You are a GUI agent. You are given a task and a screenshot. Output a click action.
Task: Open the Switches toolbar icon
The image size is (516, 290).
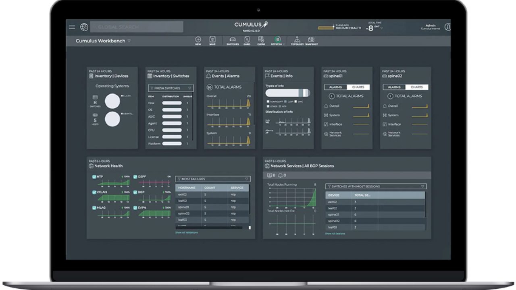tap(233, 39)
